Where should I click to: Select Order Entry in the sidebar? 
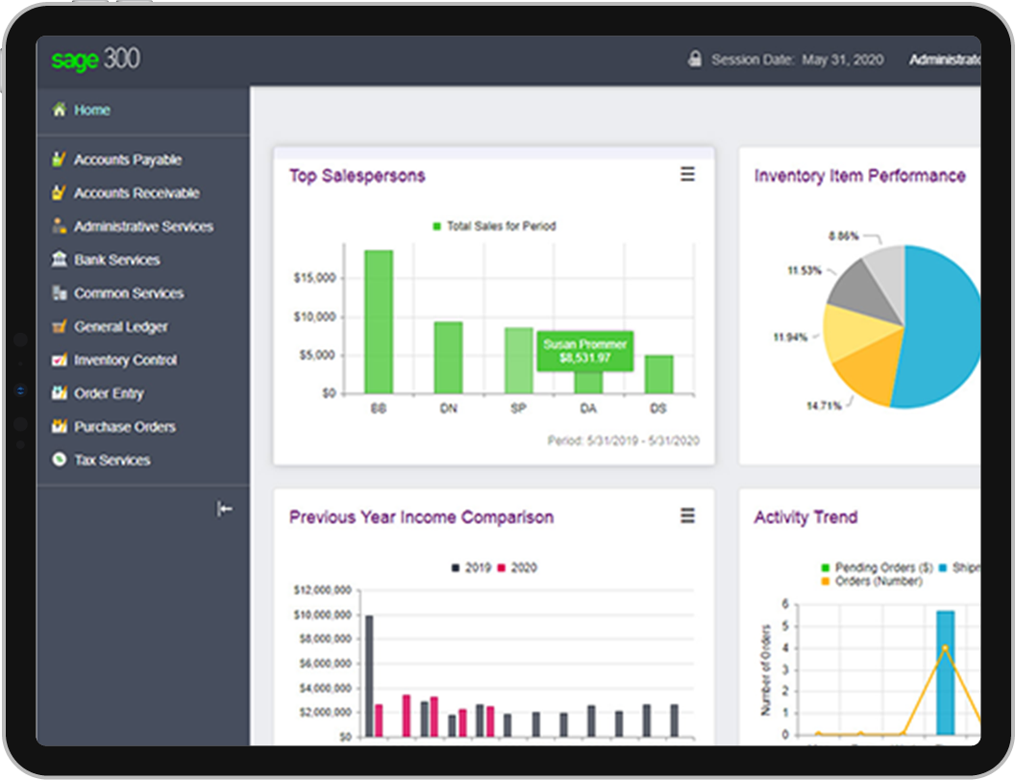pos(109,393)
